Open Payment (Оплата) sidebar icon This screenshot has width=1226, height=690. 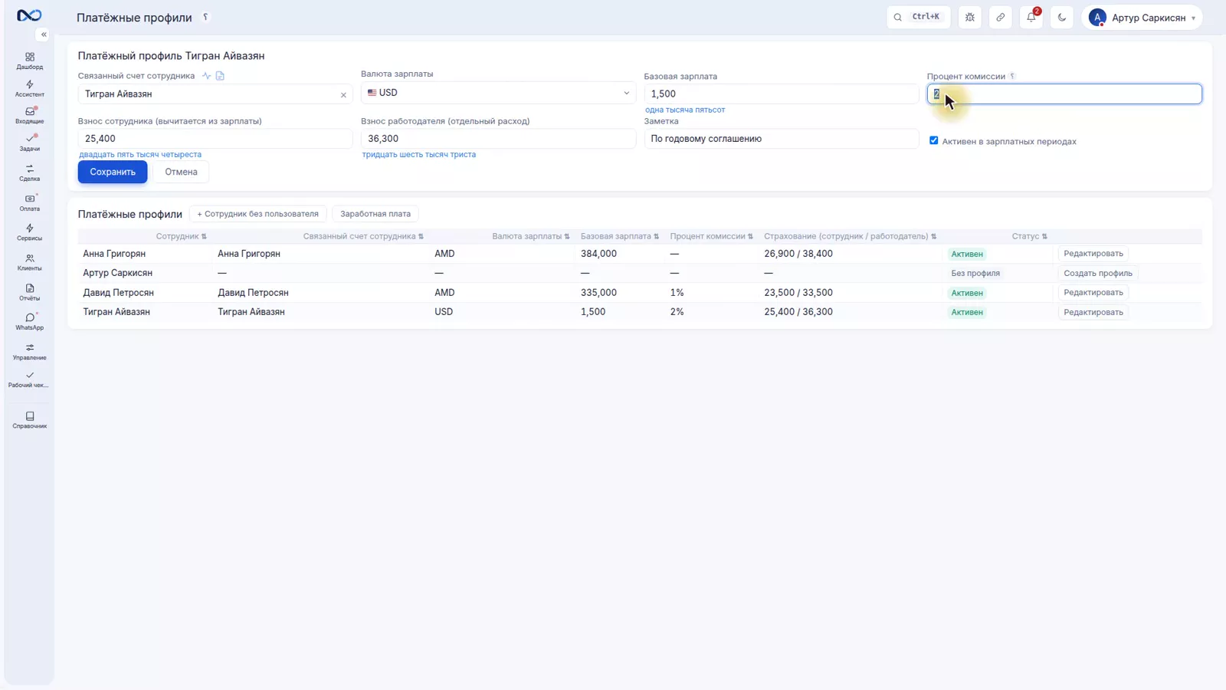coord(29,202)
